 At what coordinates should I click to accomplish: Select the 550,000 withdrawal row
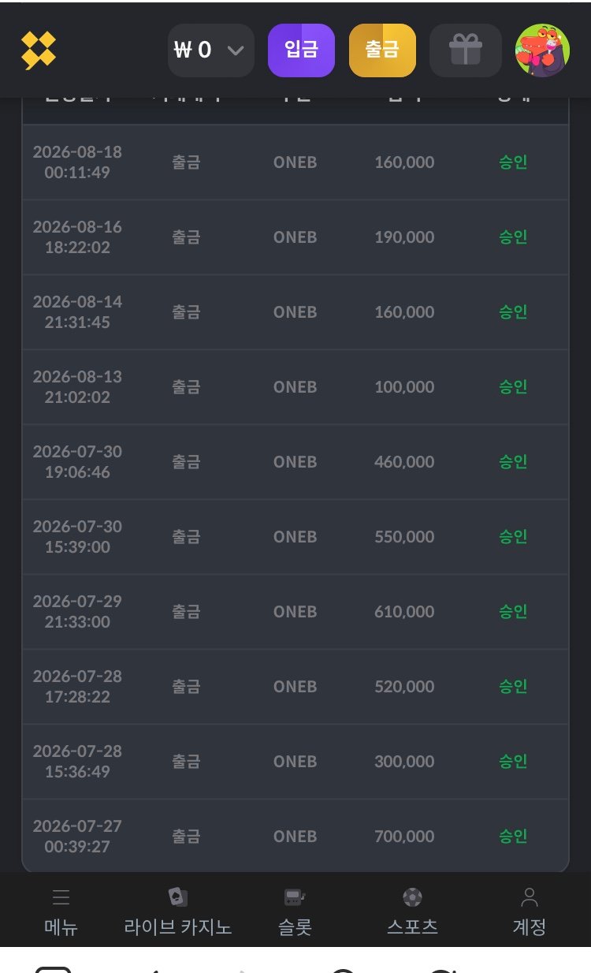295,537
